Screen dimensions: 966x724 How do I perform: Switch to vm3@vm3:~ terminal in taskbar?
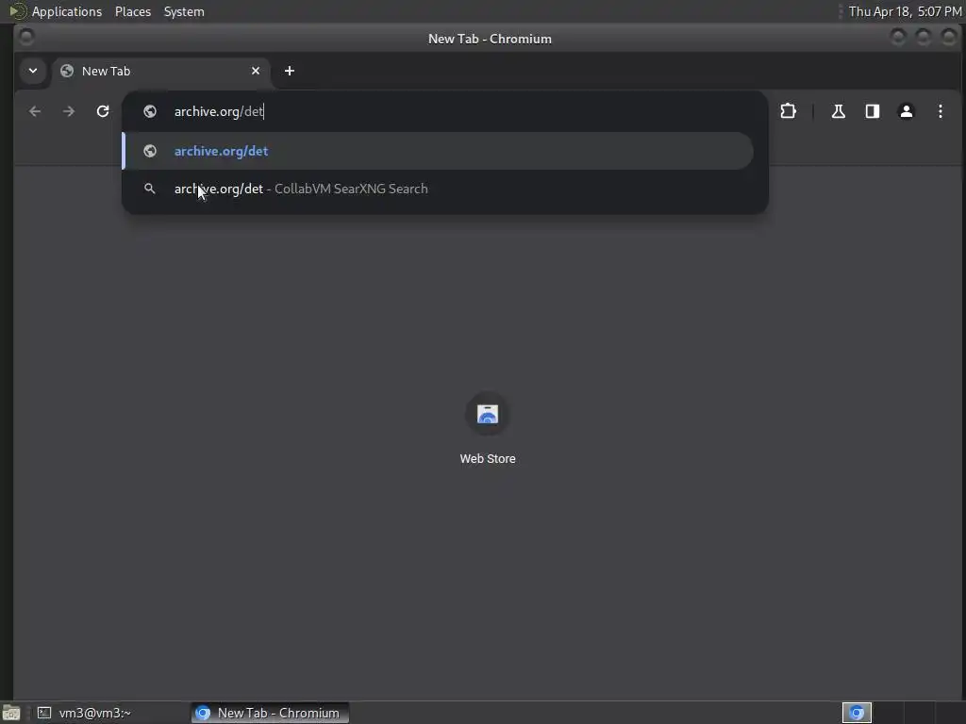click(x=111, y=713)
